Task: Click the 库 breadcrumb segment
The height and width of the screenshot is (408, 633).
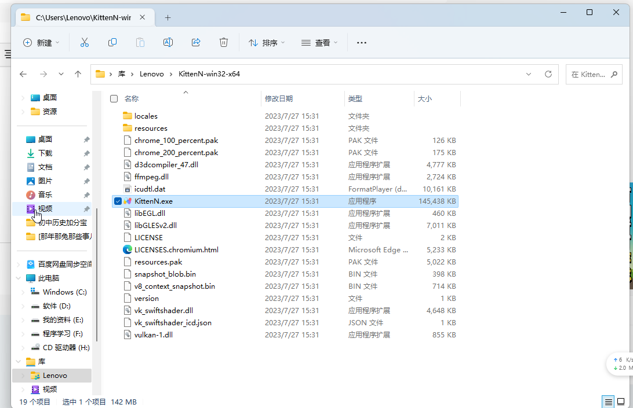Action: point(122,74)
